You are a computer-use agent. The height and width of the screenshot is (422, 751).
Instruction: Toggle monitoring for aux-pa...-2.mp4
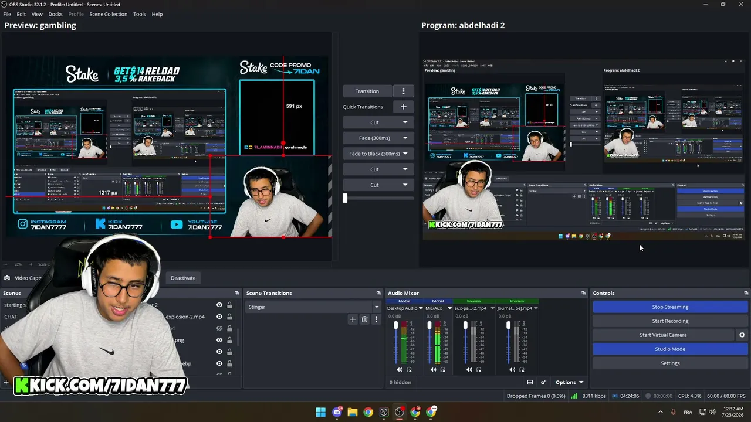tap(479, 370)
